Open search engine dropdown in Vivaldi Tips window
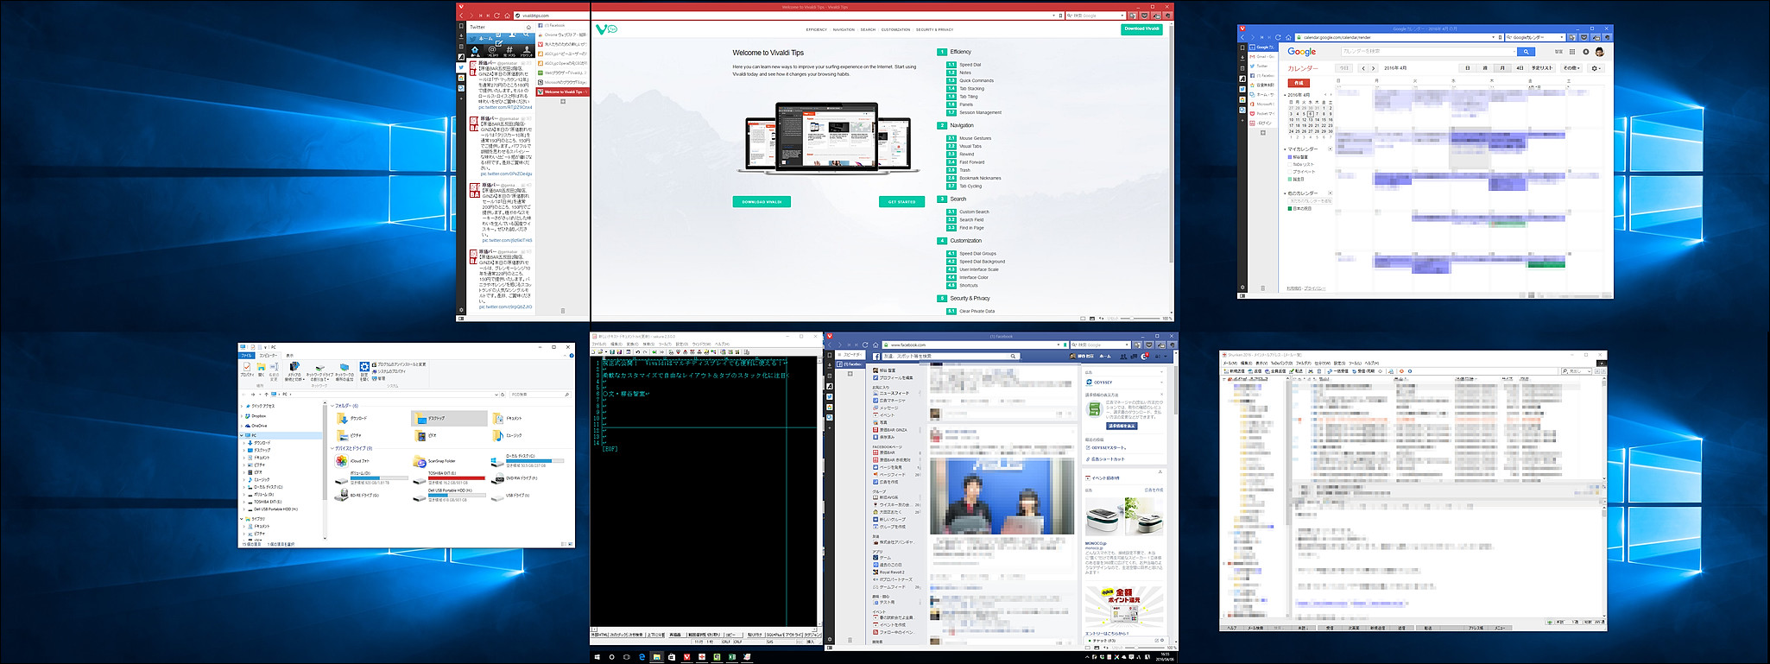The height and width of the screenshot is (664, 1770). pyautogui.click(x=1122, y=16)
